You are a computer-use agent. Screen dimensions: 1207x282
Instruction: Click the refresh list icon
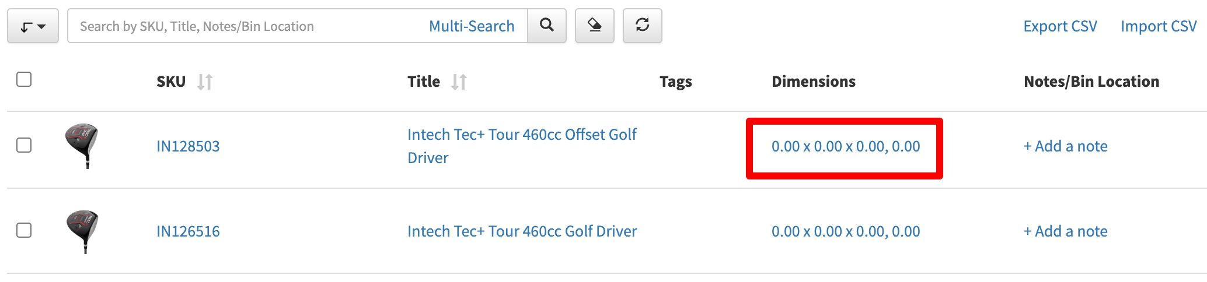coord(642,26)
